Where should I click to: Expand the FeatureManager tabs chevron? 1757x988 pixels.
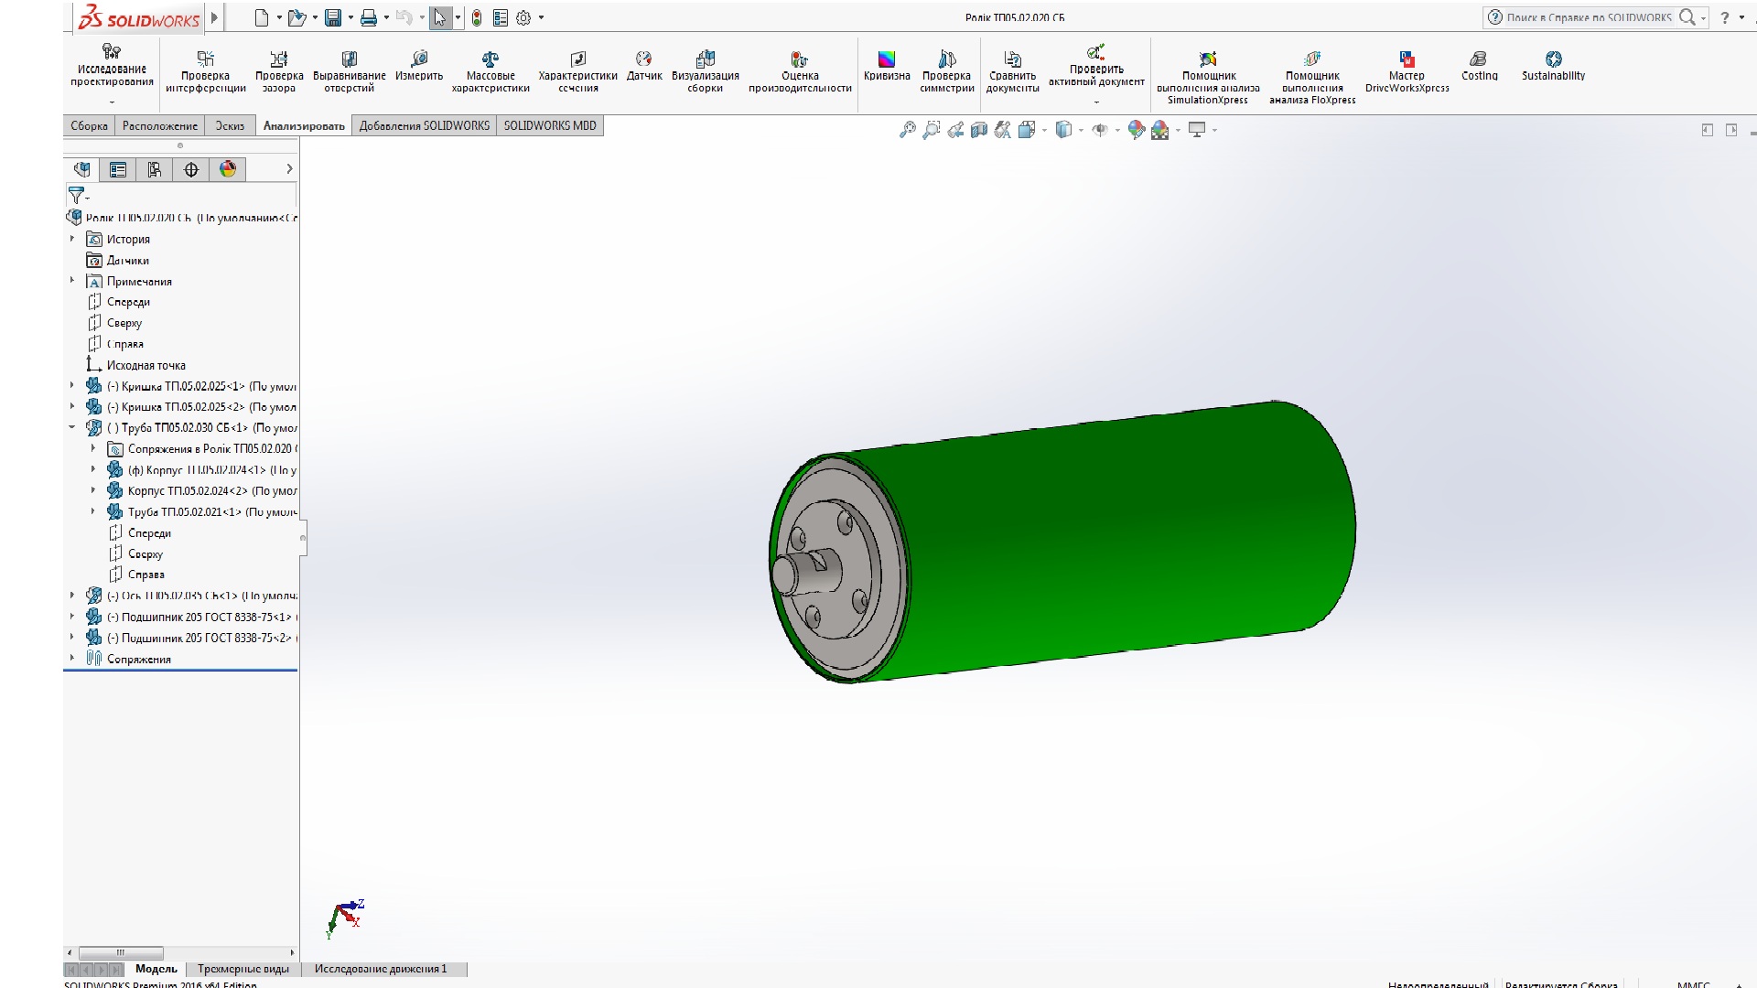pyautogui.click(x=289, y=169)
